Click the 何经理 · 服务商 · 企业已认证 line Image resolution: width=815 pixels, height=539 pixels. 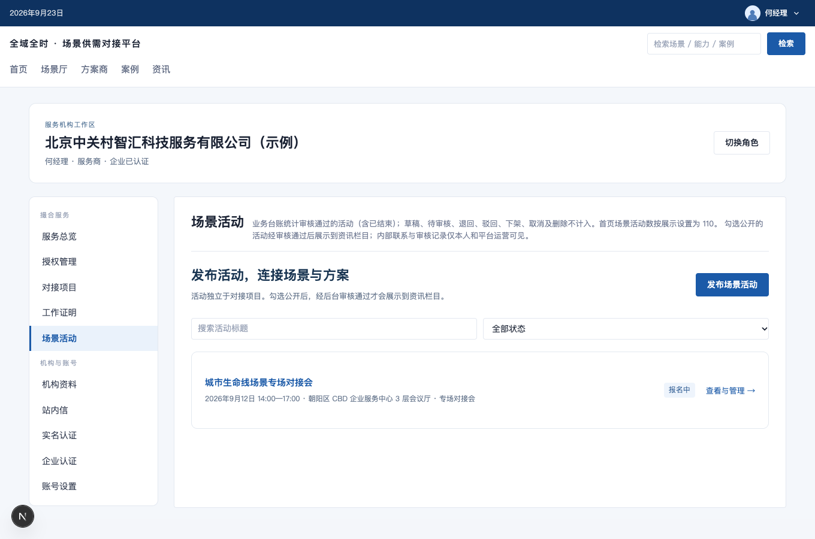pos(97,162)
